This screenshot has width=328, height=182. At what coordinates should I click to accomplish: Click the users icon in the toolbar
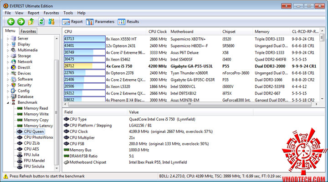click(51, 21)
